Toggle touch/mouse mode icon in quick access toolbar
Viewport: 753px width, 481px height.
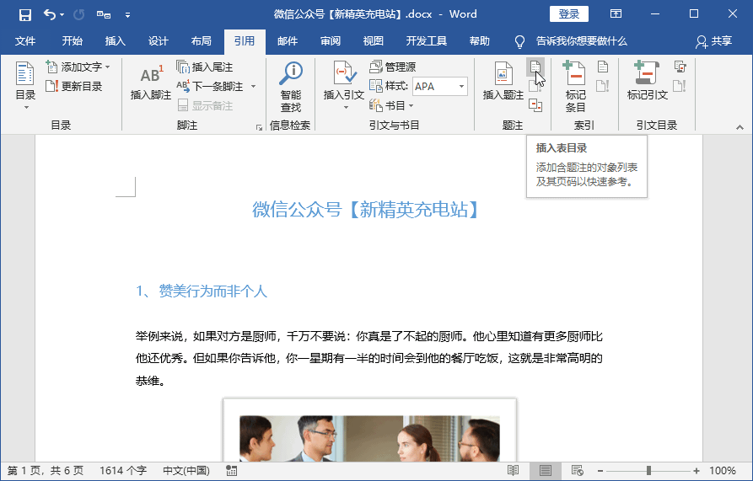tap(103, 15)
